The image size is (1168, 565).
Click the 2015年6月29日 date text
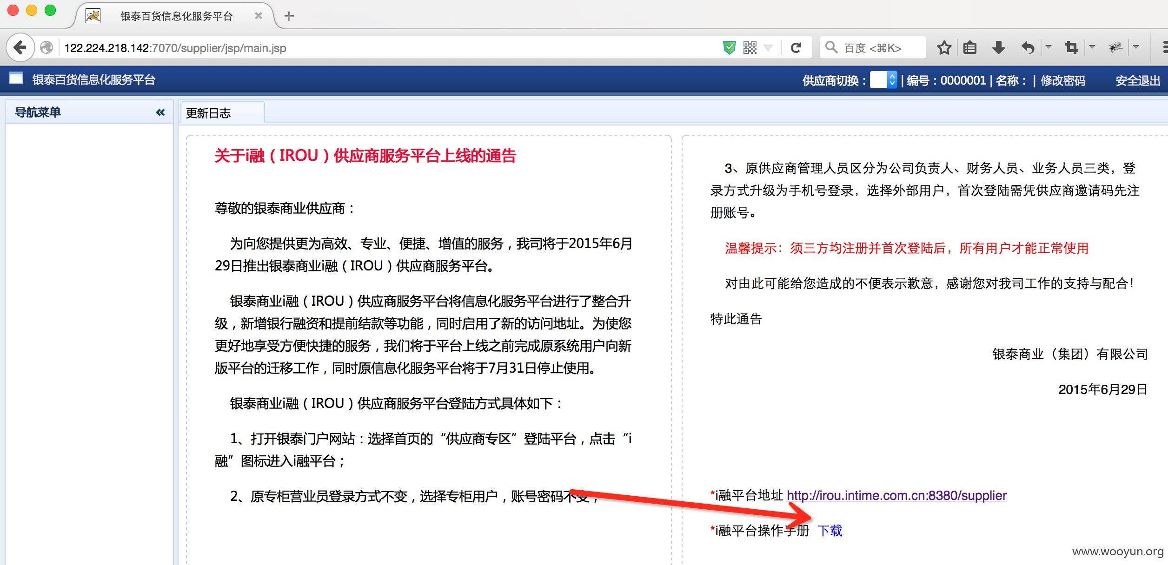pos(1103,389)
